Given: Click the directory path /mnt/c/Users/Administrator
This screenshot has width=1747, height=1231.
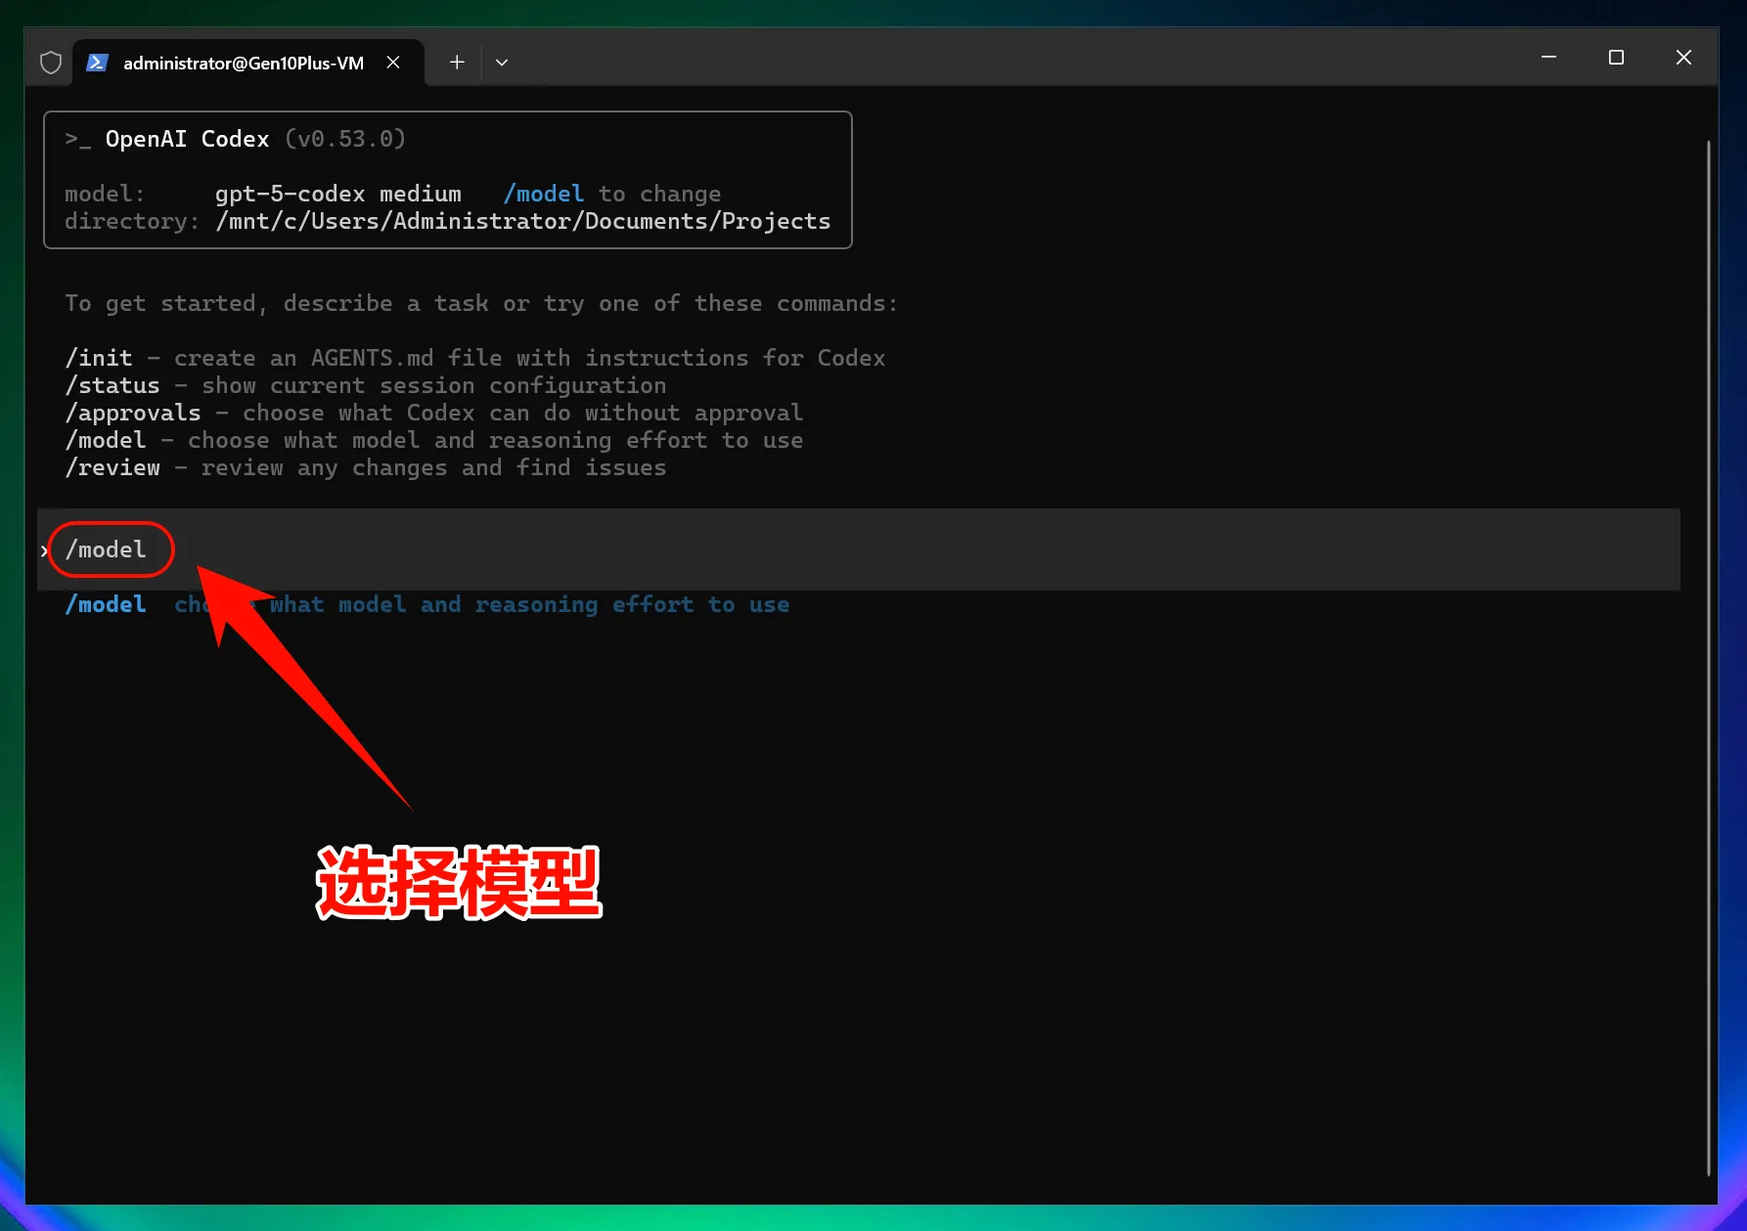Looking at the screenshot, I should click(522, 221).
